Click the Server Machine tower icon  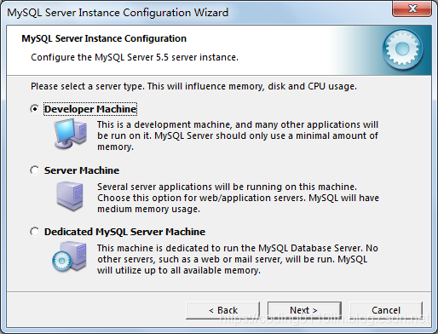coord(70,196)
